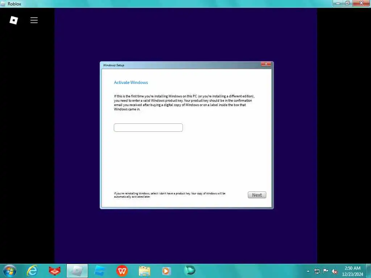Click the "If you're reinstalling Windows" note
Image resolution: width=371 pixels, height=278 pixels.
pyautogui.click(x=170, y=195)
